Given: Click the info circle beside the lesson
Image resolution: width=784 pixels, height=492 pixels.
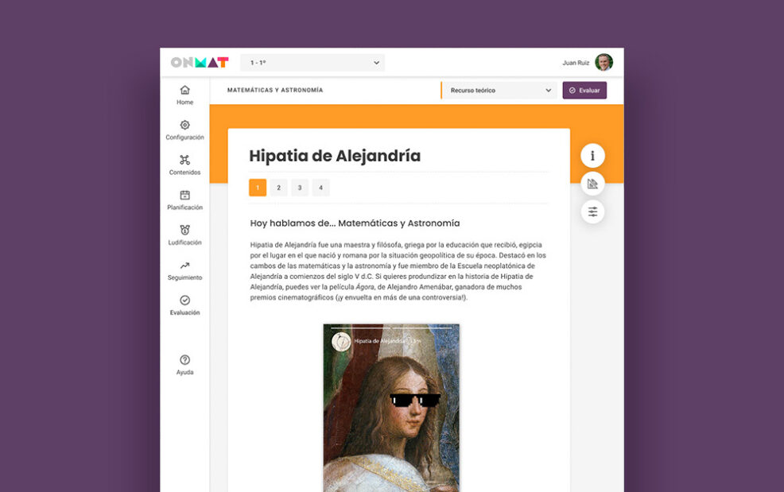Looking at the screenshot, I should click(x=592, y=156).
